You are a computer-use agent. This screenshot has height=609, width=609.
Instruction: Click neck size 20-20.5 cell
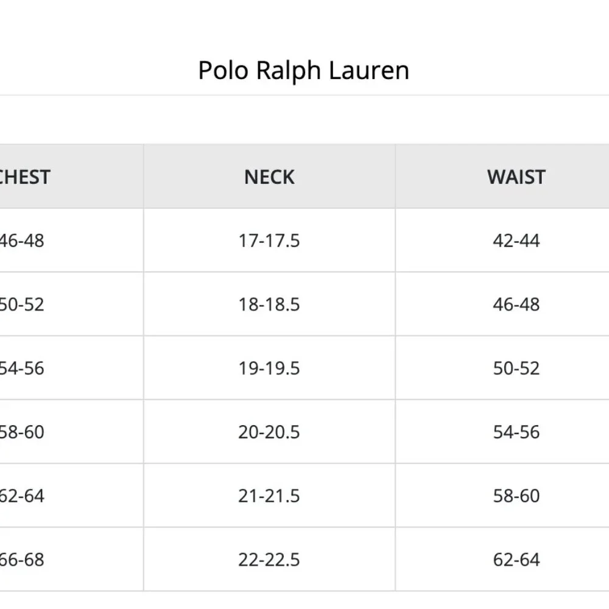point(269,432)
